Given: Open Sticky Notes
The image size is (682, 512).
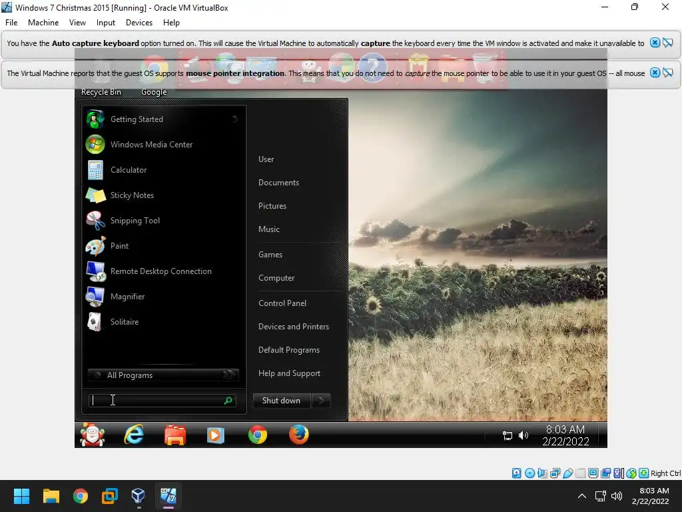Looking at the screenshot, I should (164, 195).
